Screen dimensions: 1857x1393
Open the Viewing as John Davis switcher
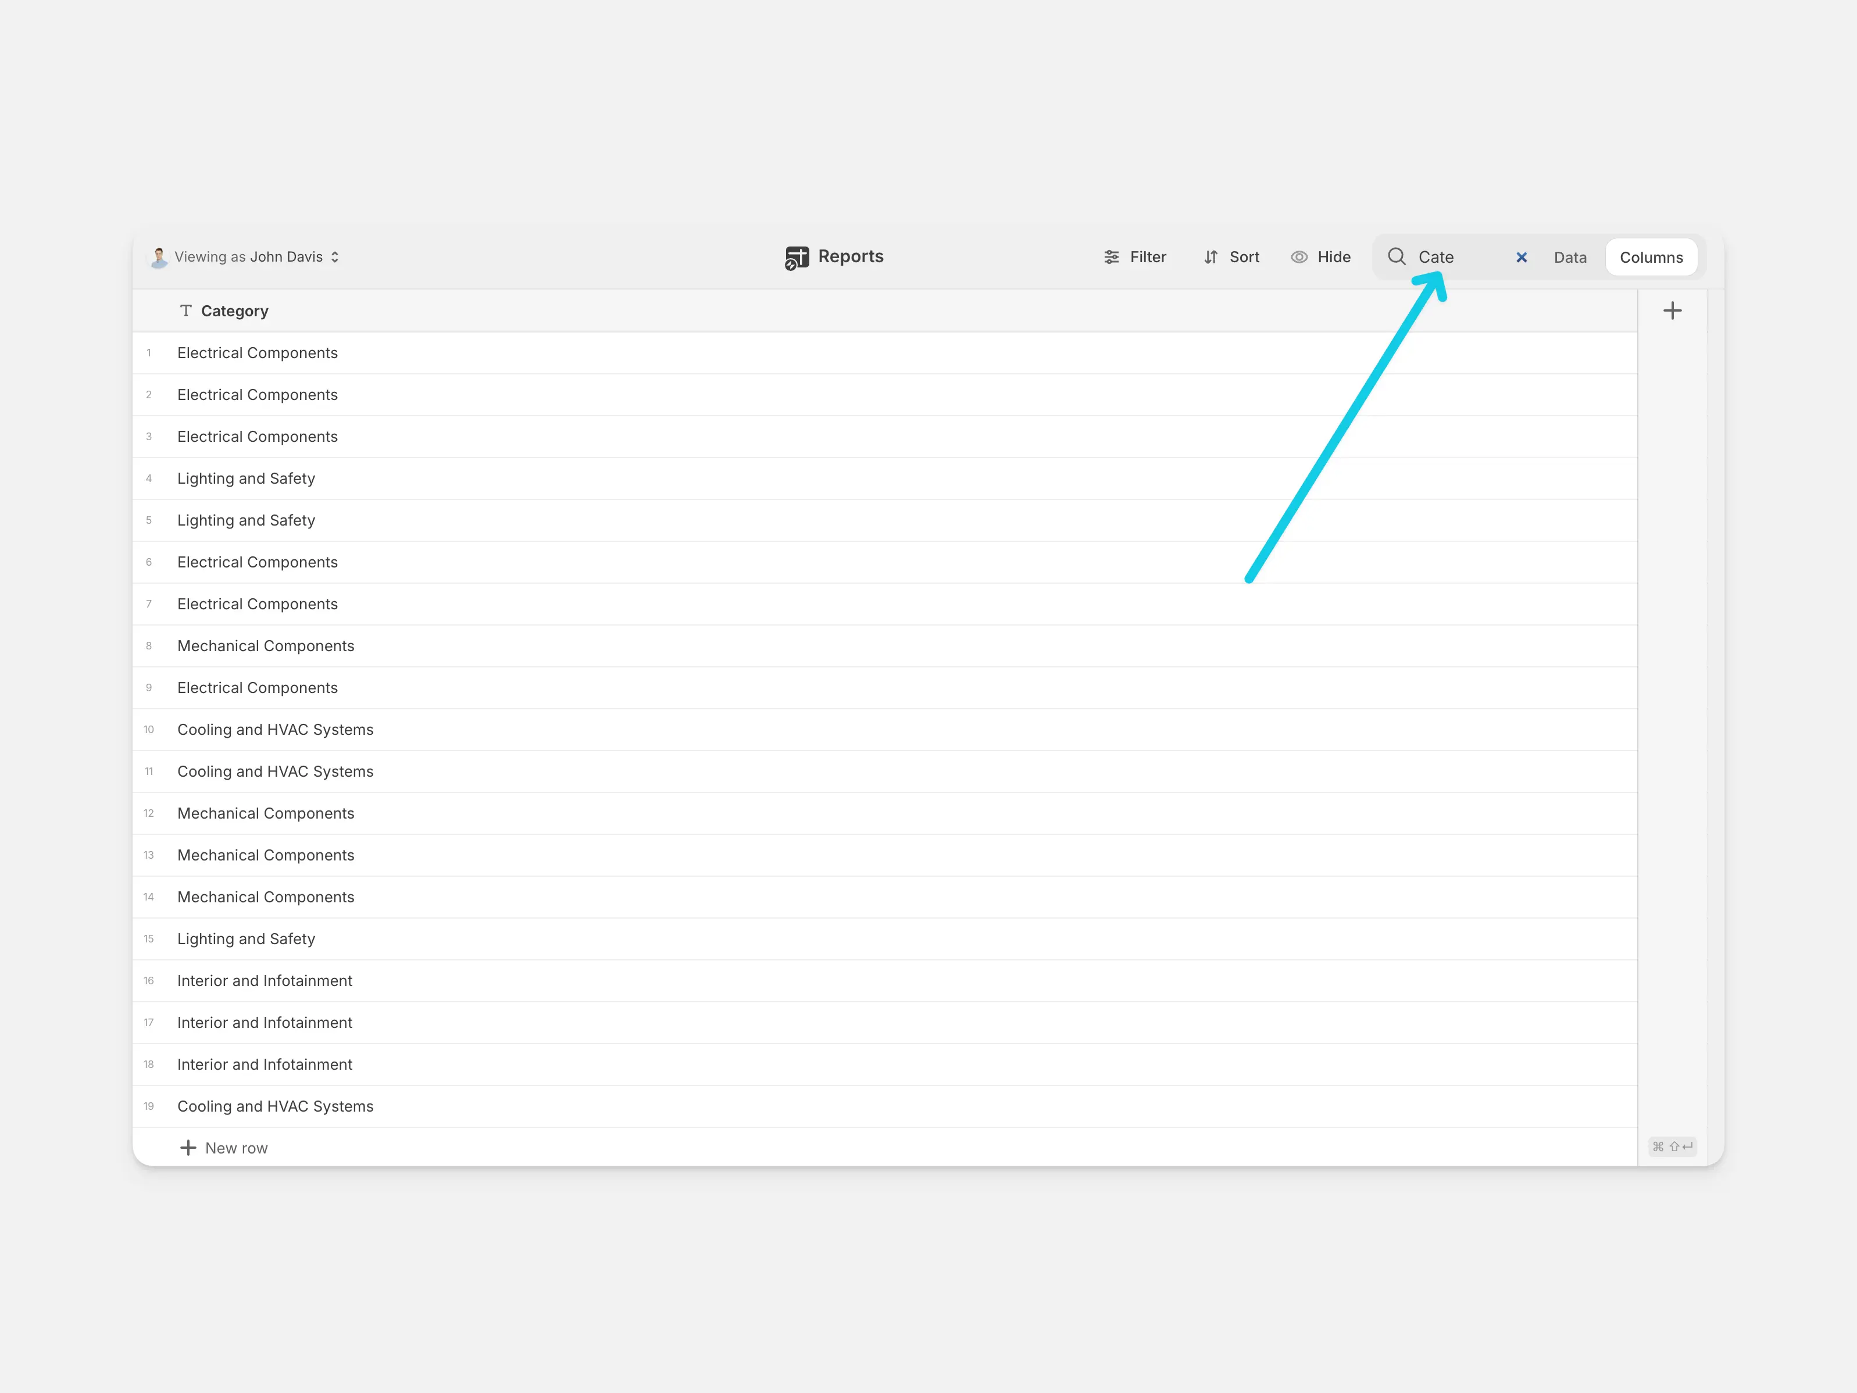tap(244, 257)
